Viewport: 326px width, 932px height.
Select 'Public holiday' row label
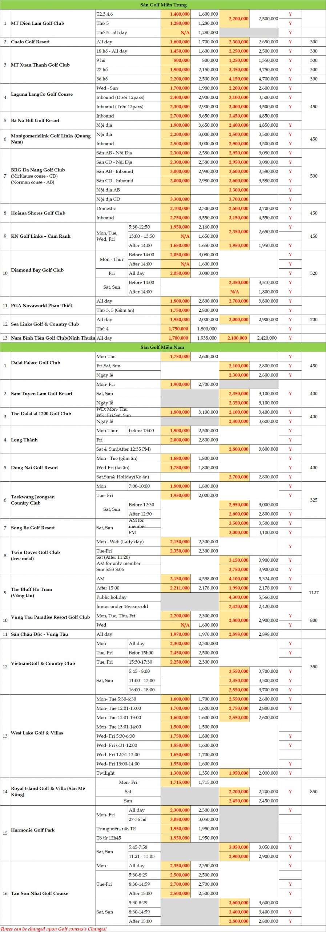pos(128,597)
